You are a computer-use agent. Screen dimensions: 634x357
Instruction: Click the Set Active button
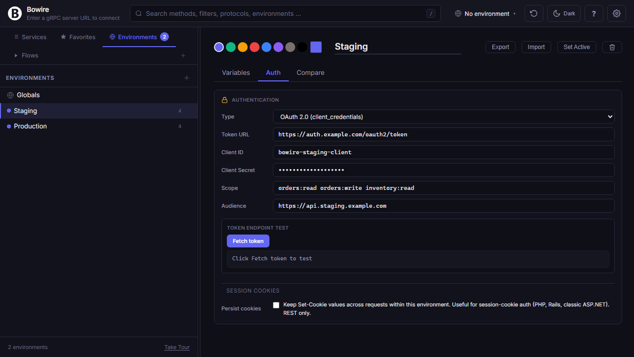point(577,47)
